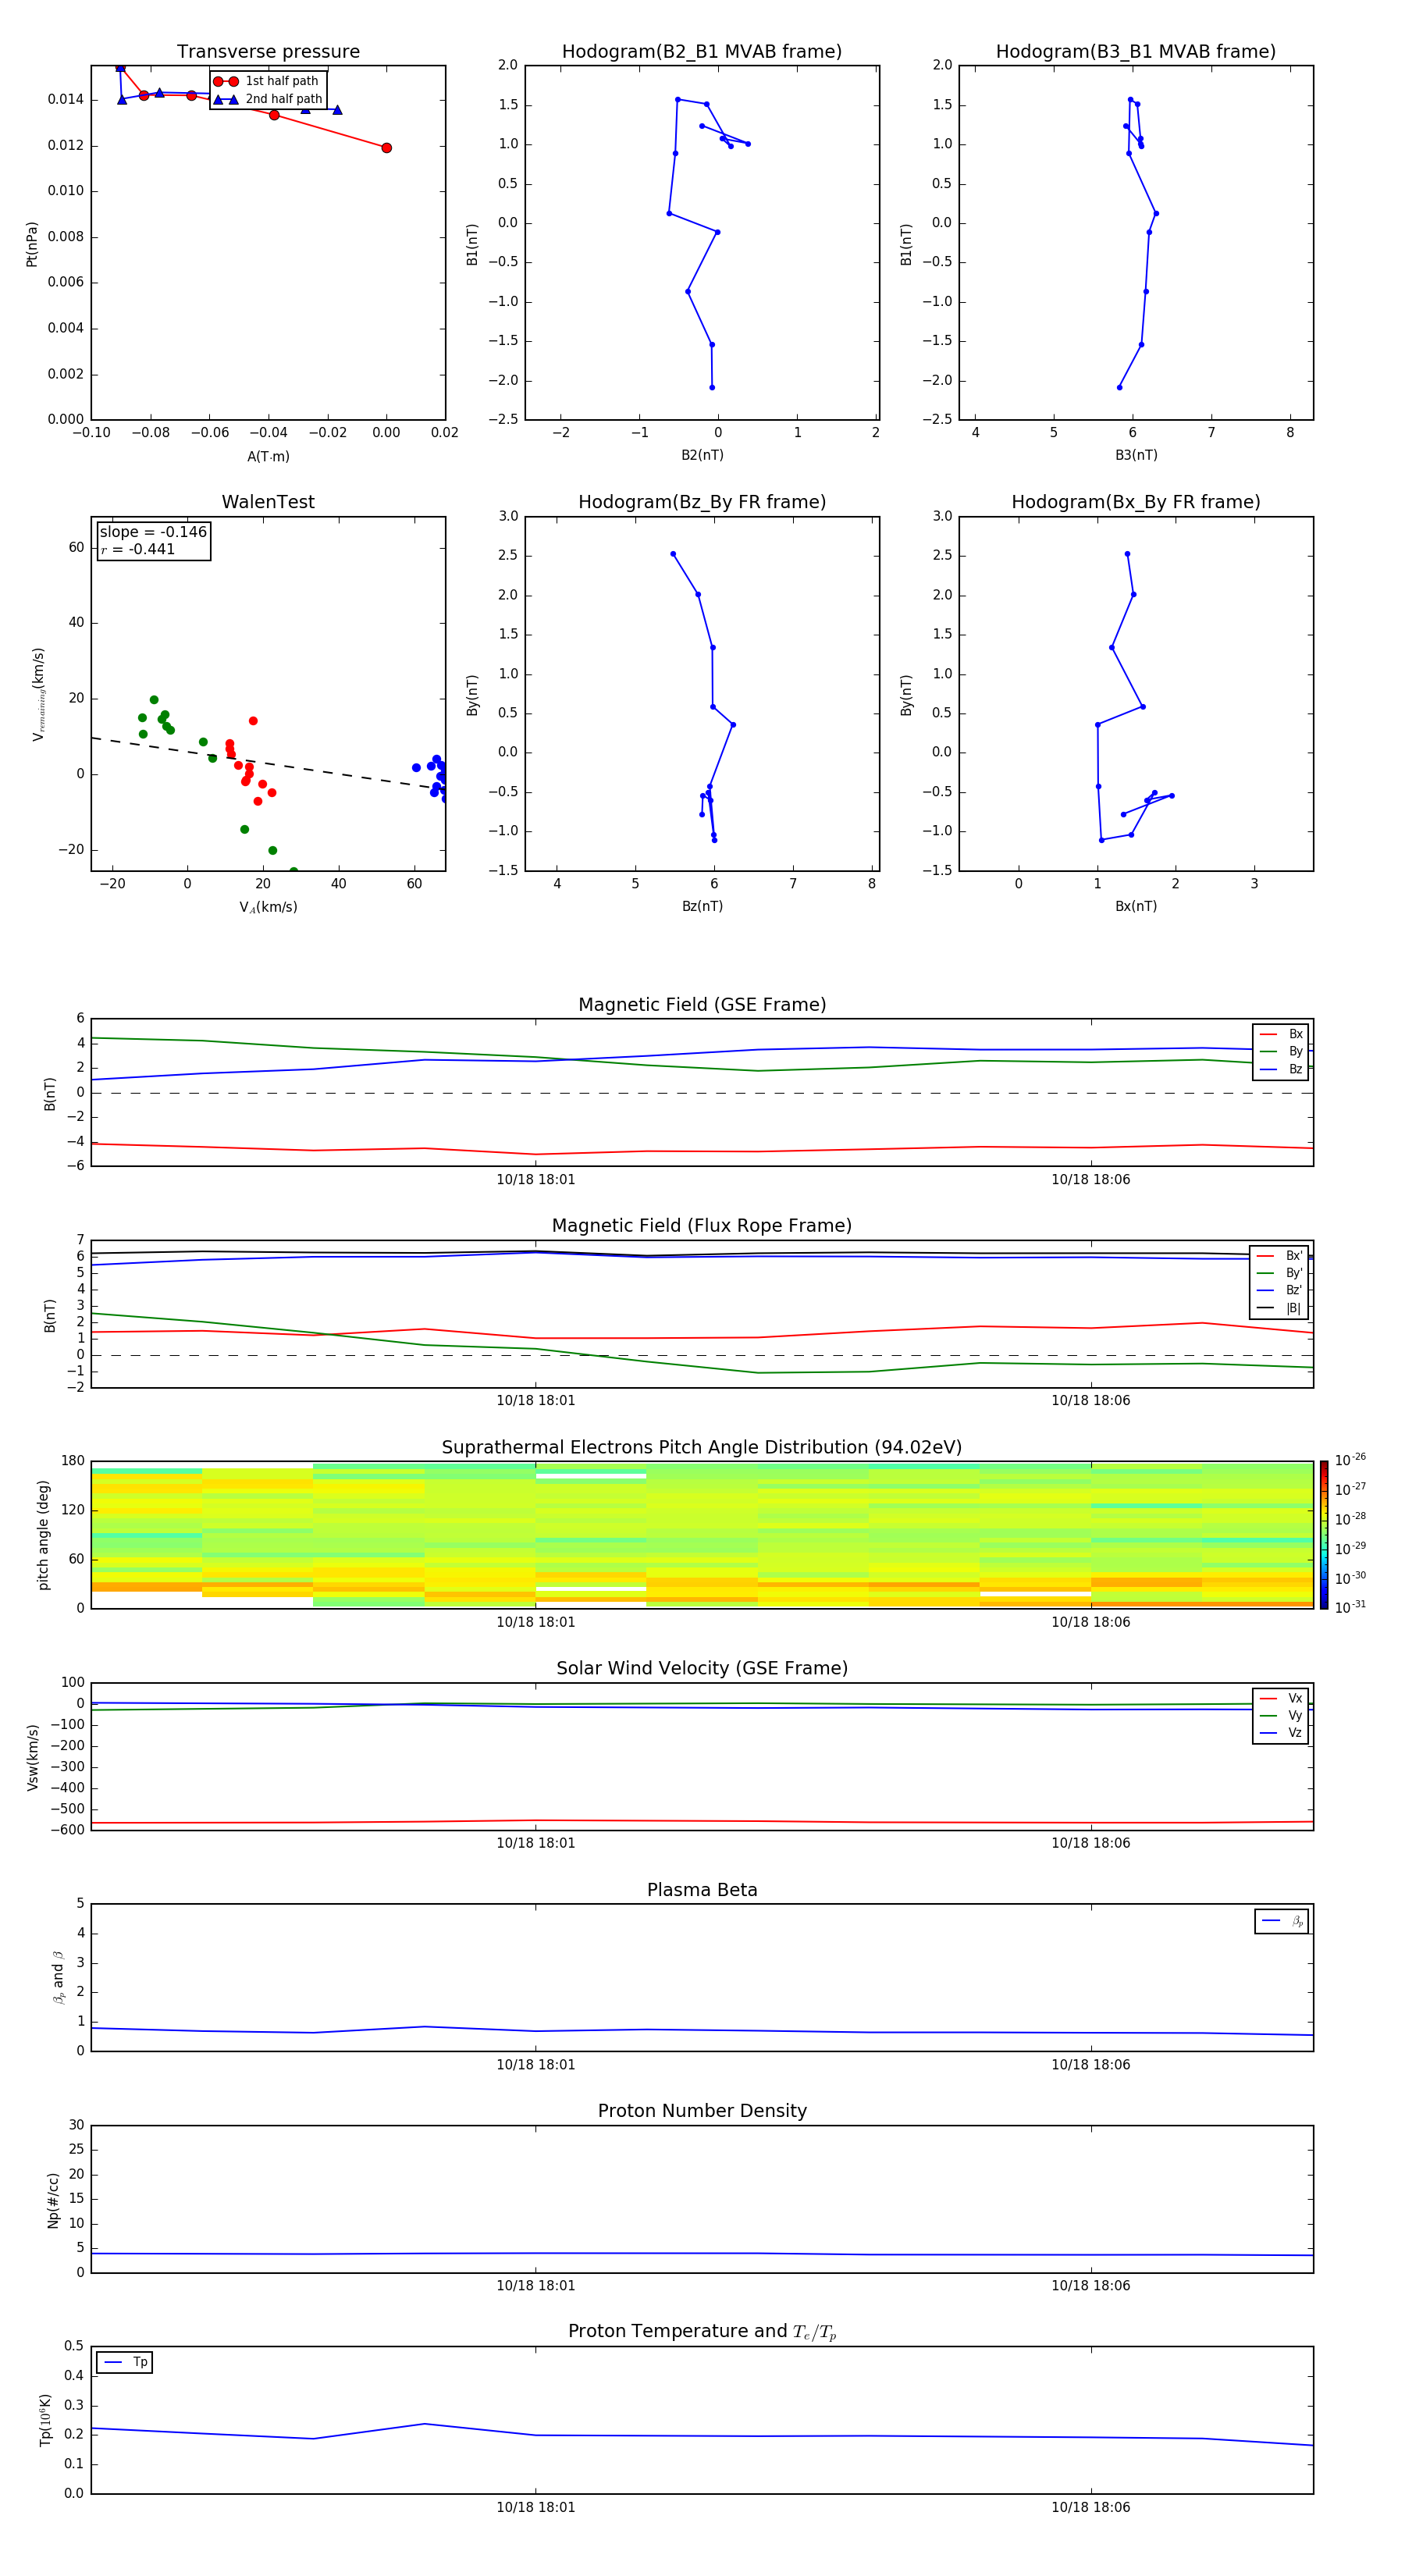The image size is (1405, 2576).
Task: Click the 'slope = -0.146' annotation
Action: [x=153, y=532]
